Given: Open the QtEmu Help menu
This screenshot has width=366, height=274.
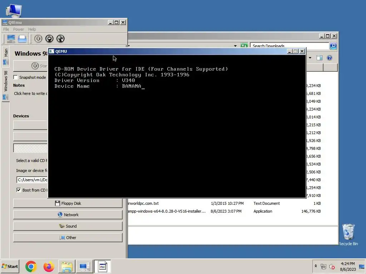Looking at the screenshot, I should click(x=32, y=29).
